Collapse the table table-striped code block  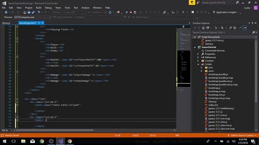(x=17, y=105)
